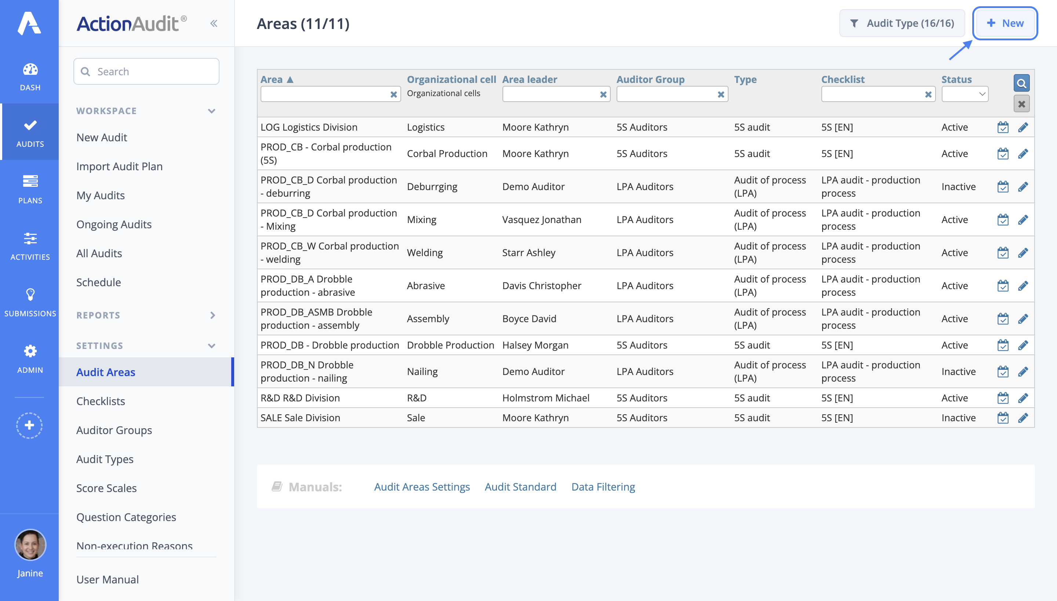Click the Search input field
Screen dimensions: 1057x601
tap(146, 71)
